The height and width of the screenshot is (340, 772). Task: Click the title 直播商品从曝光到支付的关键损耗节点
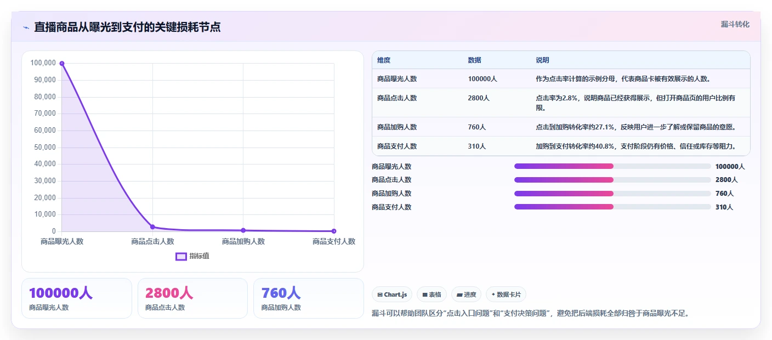click(128, 27)
